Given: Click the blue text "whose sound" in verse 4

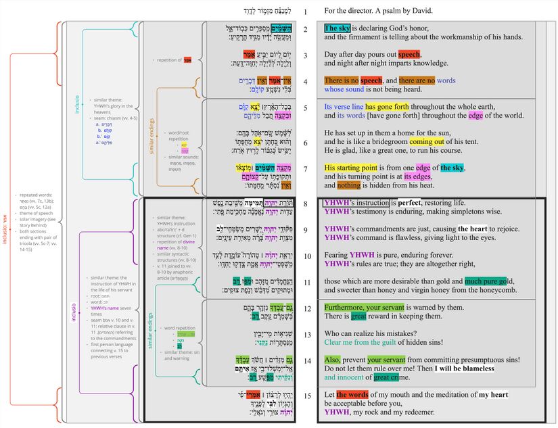Looking at the screenshot, I should tap(344, 89).
